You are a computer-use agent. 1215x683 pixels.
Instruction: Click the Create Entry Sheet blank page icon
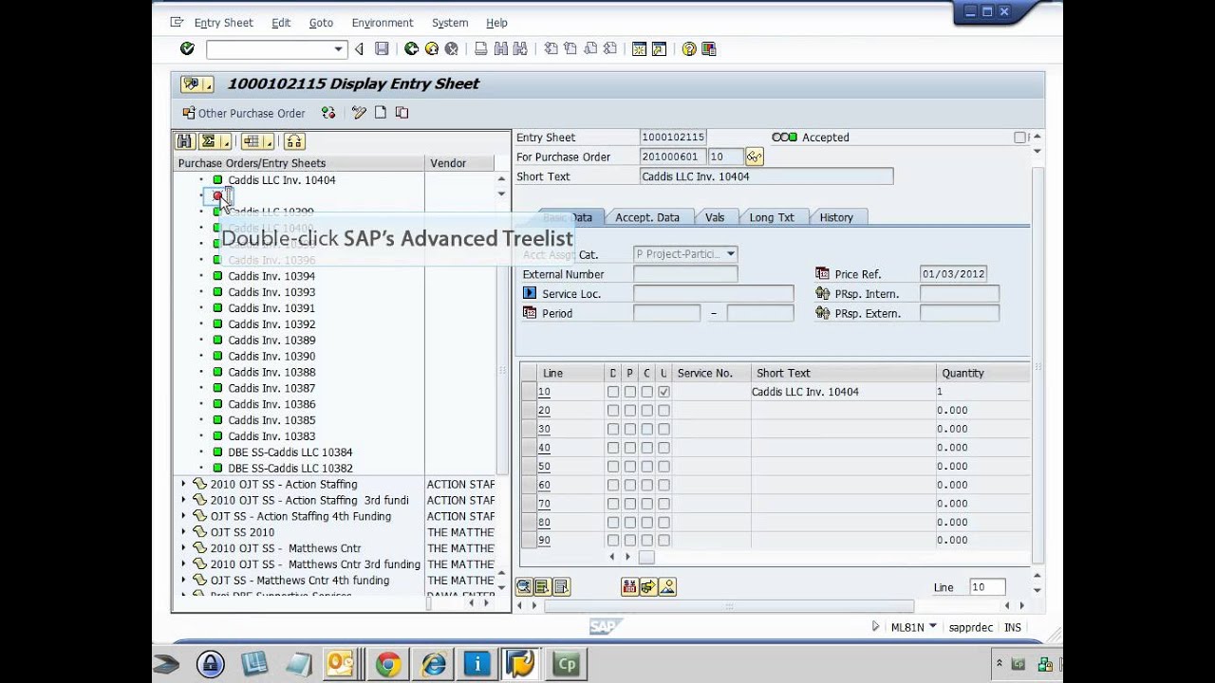pyautogui.click(x=381, y=113)
